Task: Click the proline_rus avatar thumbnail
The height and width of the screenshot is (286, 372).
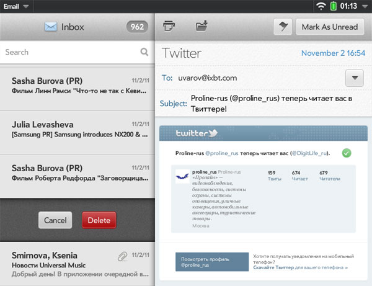Action: 182,176
